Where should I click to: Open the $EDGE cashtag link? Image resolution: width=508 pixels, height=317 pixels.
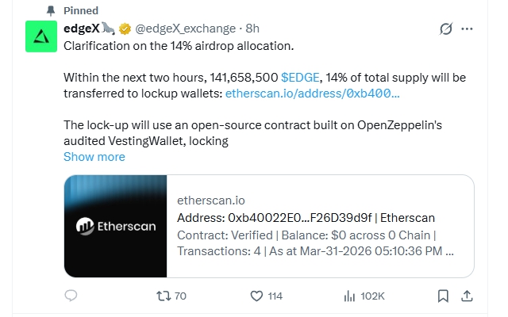point(299,78)
